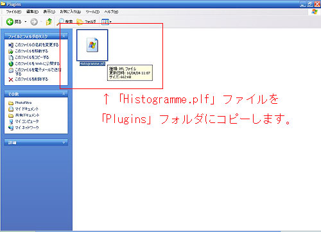Click このファイルを電子メールで送信する link
This screenshot has height=232, width=321.
[38, 72]
